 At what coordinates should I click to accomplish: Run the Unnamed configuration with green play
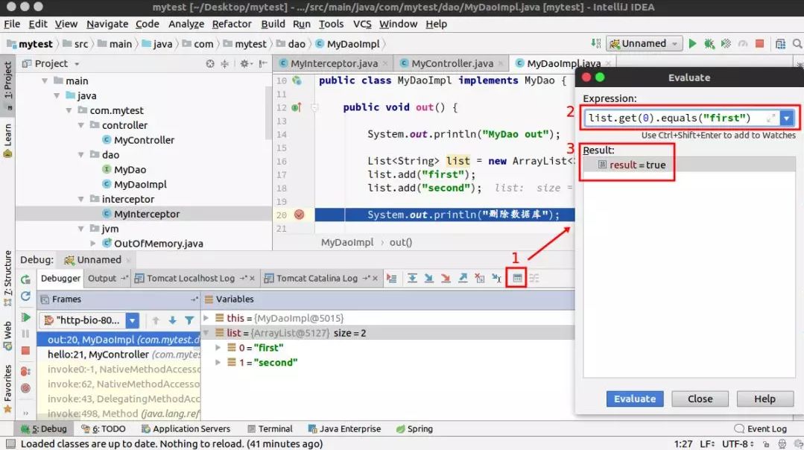pyautogui.click(x=692, y=43)
